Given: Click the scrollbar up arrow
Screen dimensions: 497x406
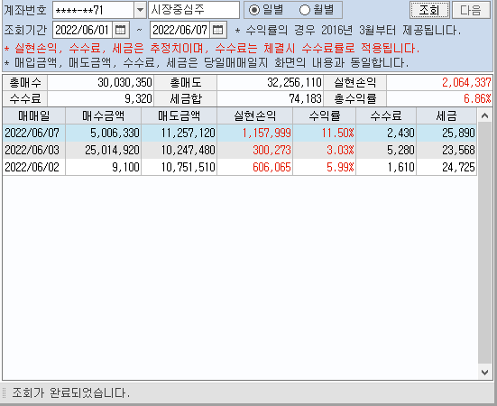Looking at the screenshot, I should click(484, 115).
